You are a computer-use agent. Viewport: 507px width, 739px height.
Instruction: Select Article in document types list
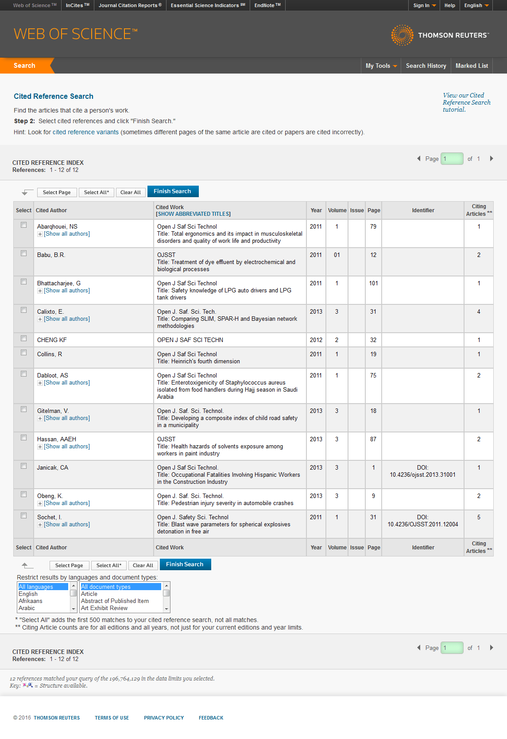(x=121, y=594)
